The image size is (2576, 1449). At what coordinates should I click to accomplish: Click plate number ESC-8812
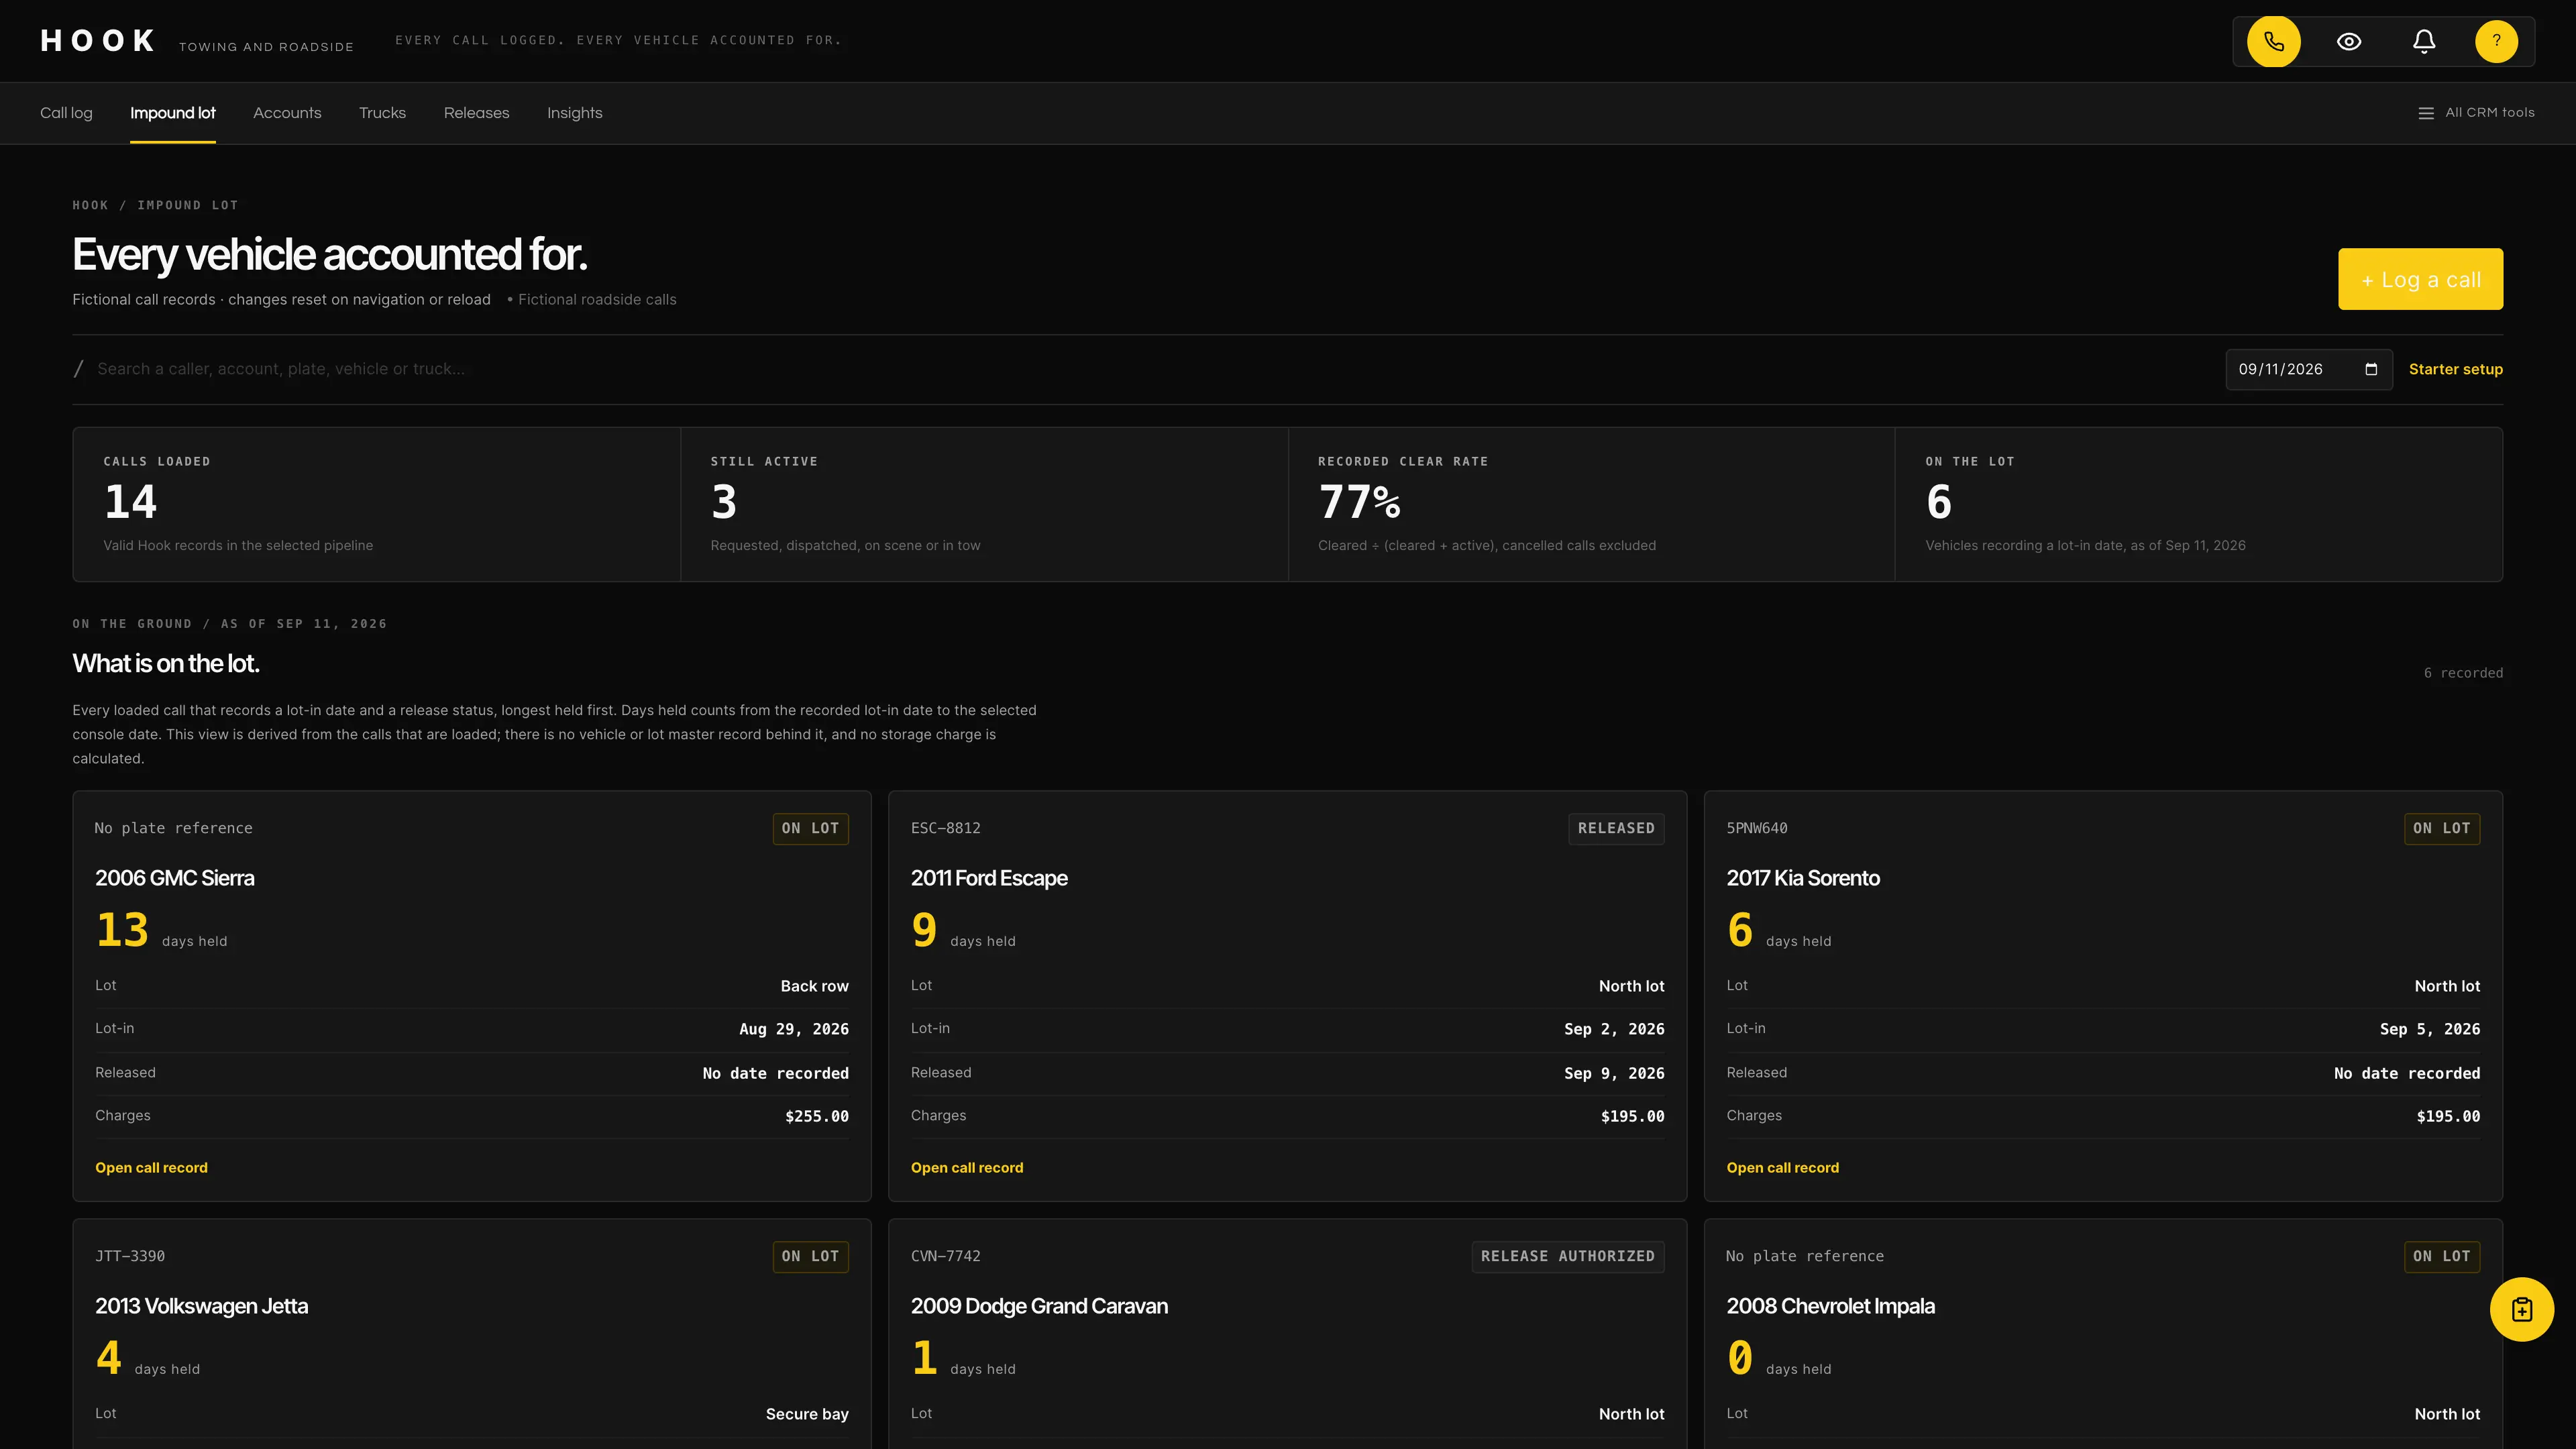click(945, 828)
